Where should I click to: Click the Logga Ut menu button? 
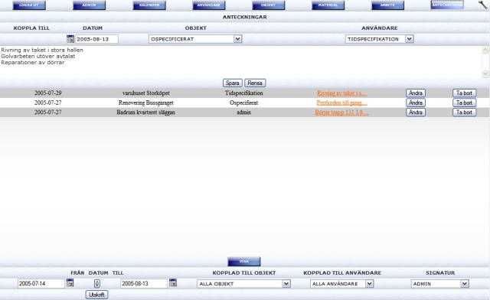click(29, 5)
